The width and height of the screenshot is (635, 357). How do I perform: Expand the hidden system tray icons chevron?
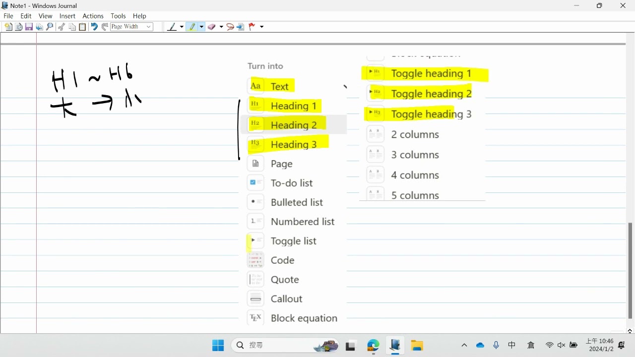[464, 346]
